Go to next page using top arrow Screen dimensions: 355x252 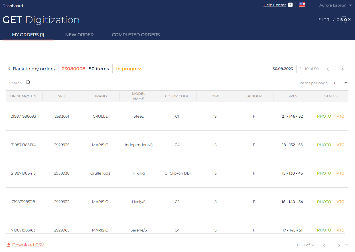pos(342,69)
